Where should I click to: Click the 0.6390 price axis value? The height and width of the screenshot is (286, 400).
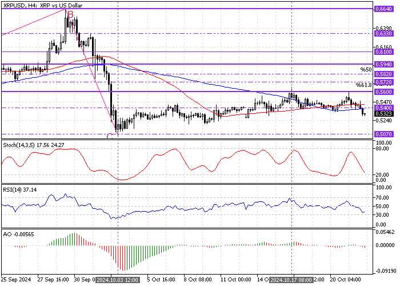pos(385,28)
